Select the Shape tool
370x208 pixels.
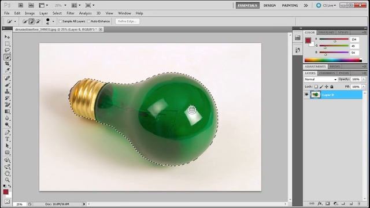pos(8,153)
